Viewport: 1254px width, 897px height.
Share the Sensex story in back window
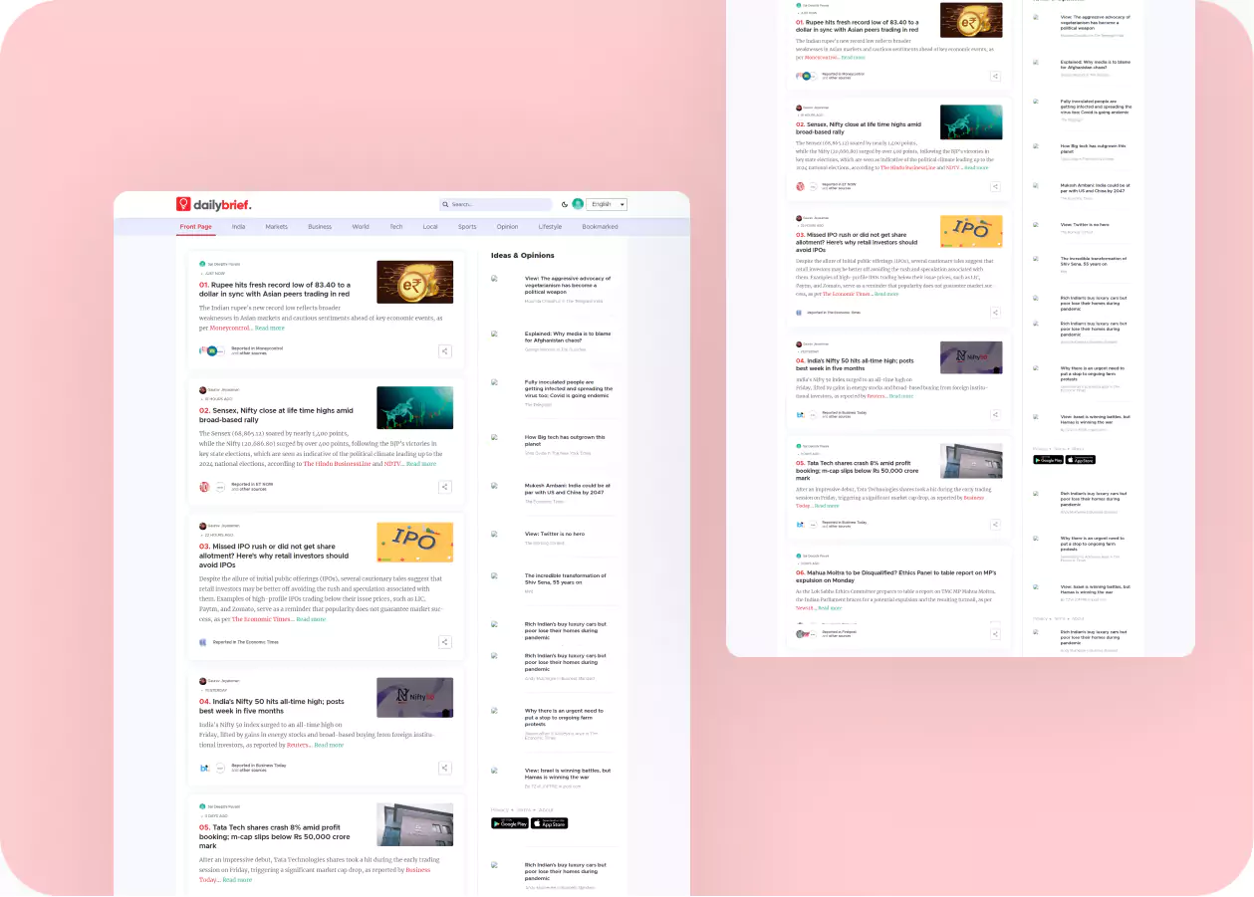click(995, 186)
